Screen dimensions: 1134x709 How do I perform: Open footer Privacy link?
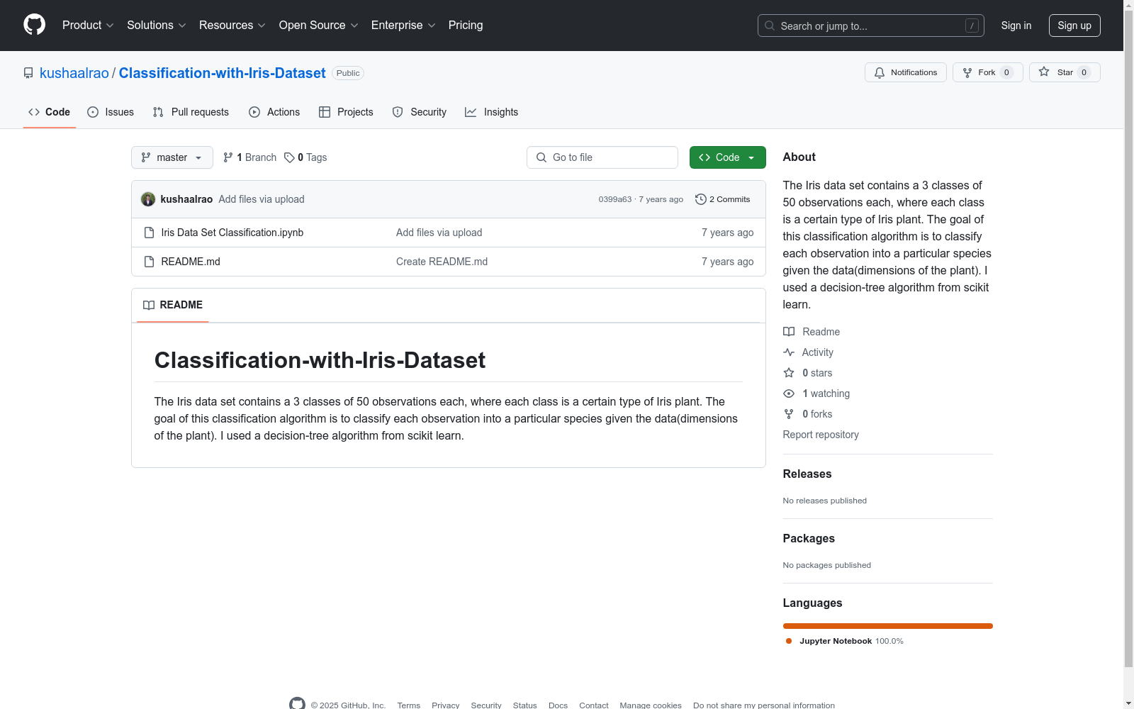446,705
